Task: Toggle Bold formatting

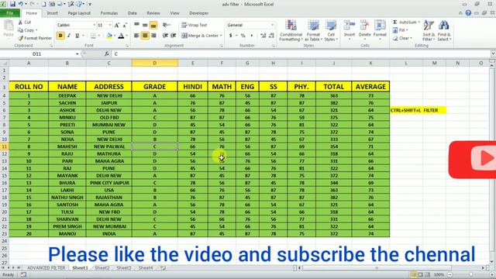Action: click(x=60, y=36)
